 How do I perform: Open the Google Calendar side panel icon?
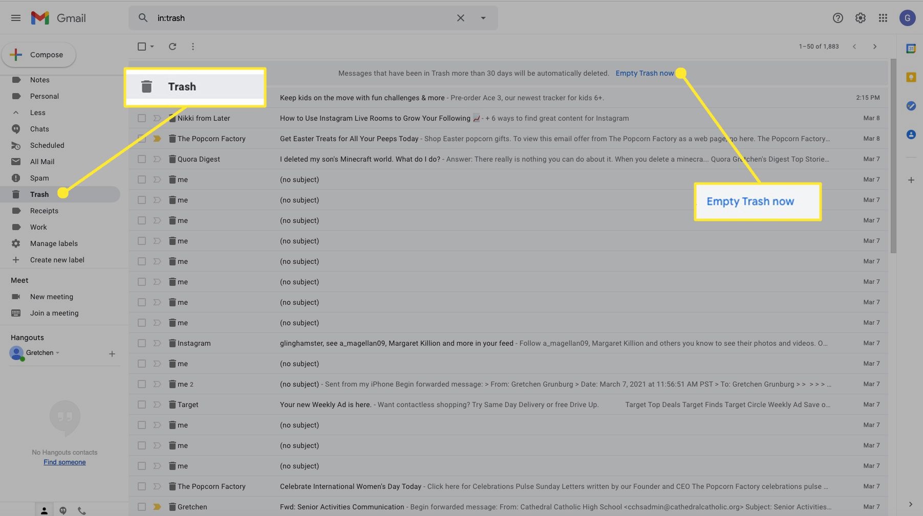click(x=911, y=49)
